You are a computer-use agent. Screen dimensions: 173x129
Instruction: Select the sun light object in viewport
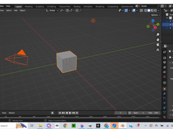[x=93, y=21]
